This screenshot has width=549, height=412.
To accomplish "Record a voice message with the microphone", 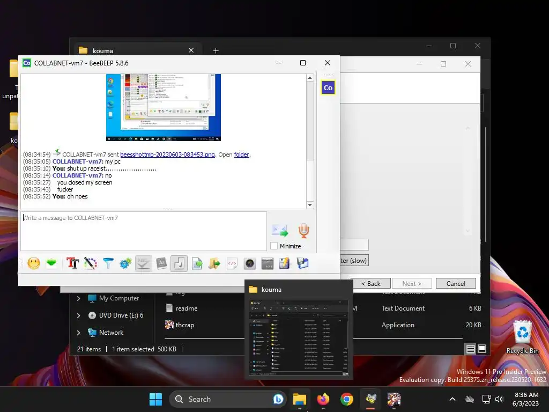I will pyautogui.click(x=303, y=231).
